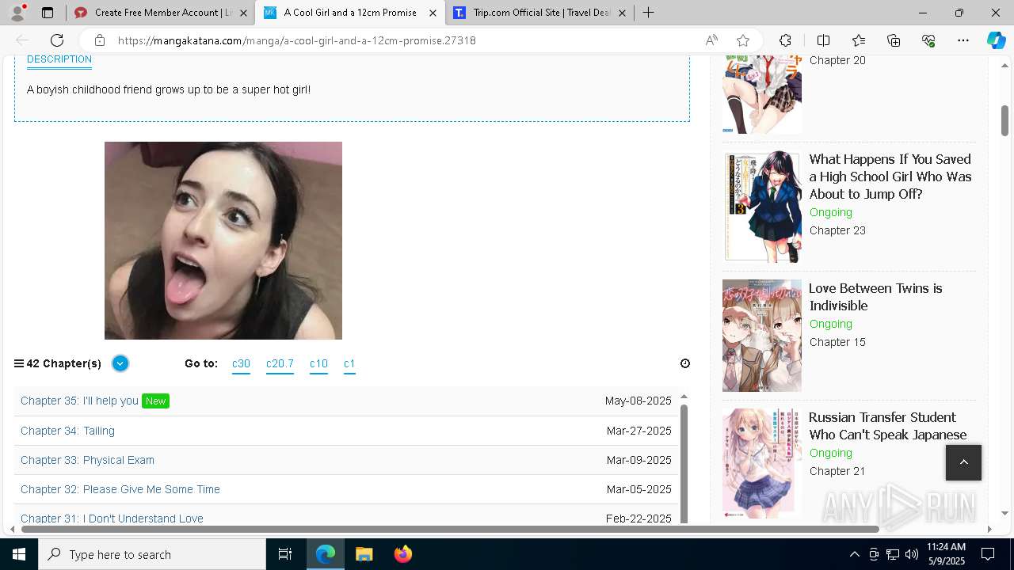
Task: Open Windows Start menu
Action: tap(19, 554)
